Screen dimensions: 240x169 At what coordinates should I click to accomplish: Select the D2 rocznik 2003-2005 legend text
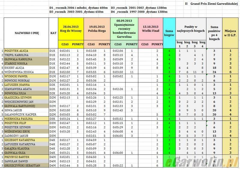click(76, 12)
